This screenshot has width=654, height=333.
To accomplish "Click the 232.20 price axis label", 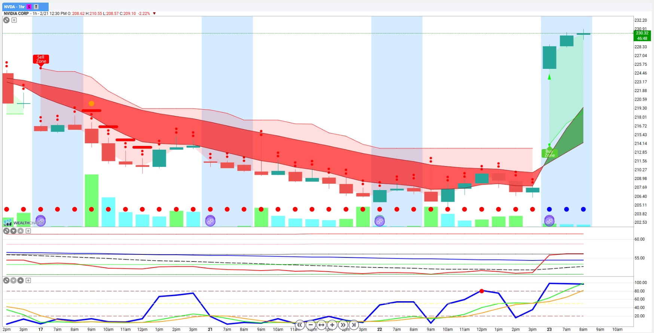I will point(641,20).
